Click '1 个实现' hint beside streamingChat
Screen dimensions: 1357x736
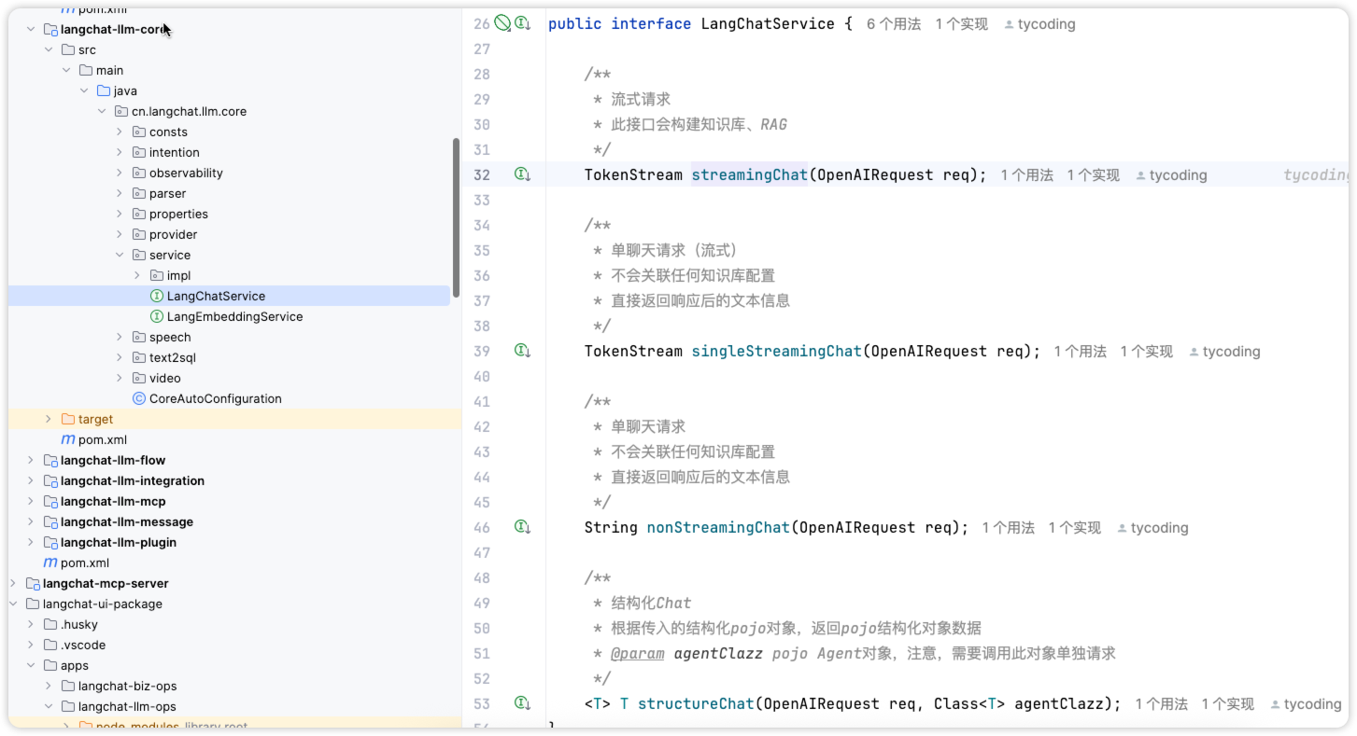tap(1093, 174)
